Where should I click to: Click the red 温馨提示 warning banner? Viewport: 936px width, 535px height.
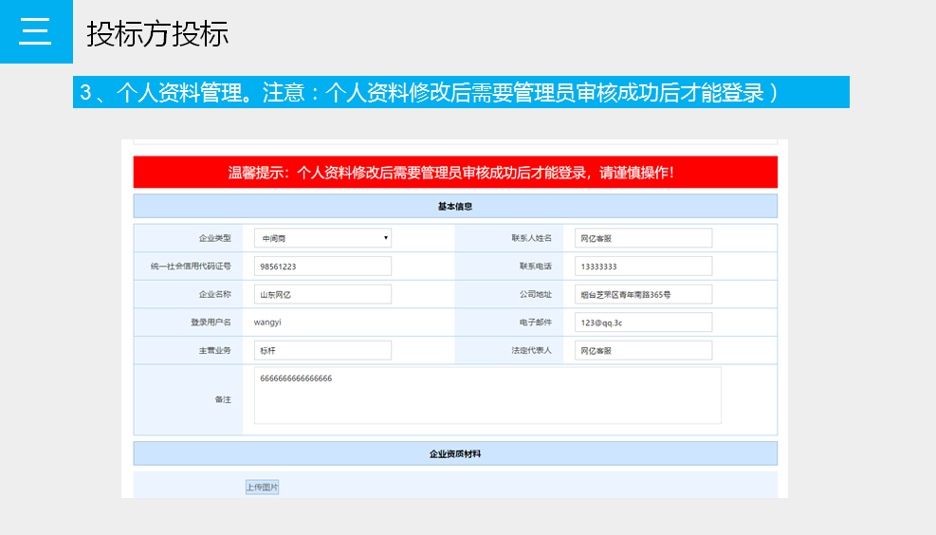click(455, 173)
